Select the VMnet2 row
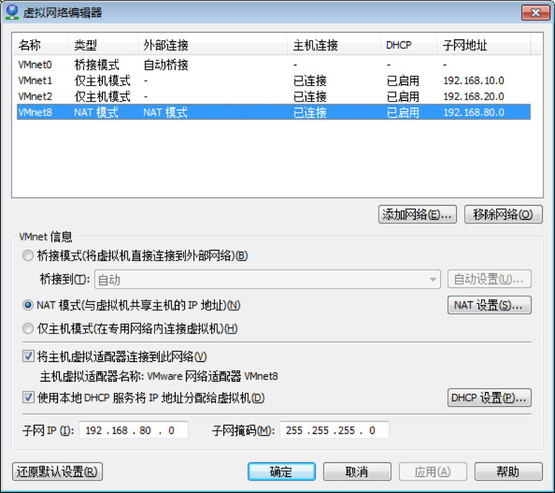Image resolution: width=555 pixels, height=493 pixels. coord(274,97)
